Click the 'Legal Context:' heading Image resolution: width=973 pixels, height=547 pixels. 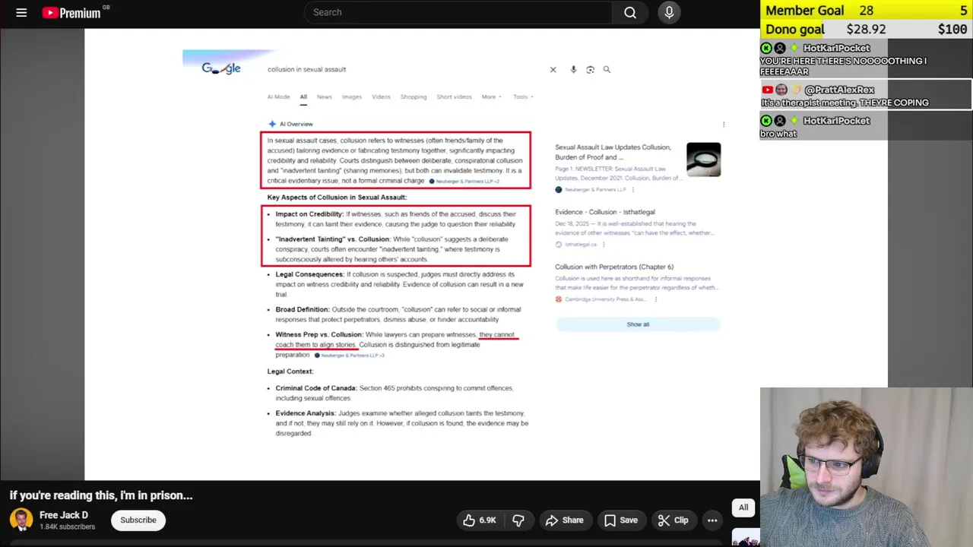coord(290,372)
